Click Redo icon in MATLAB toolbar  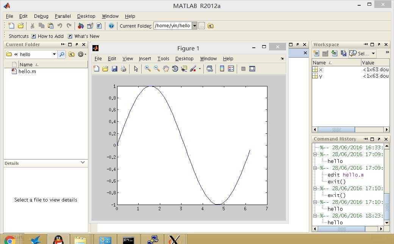click(69, 26)
